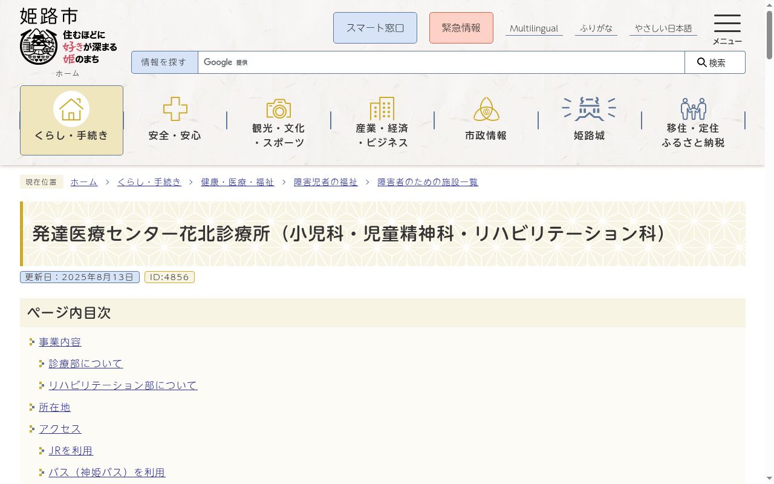Open 障害児者の福祉 breadcrumb link
The height and width of the screenshot is (484, 774).
pos(326,182)
